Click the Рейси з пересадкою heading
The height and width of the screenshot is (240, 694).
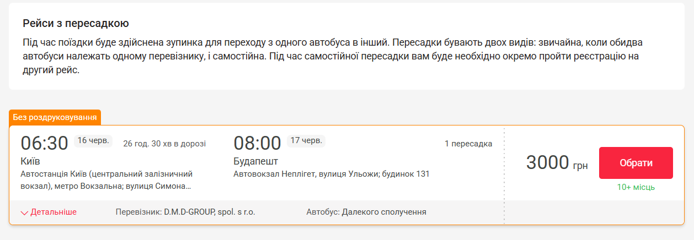coord(76,24)
